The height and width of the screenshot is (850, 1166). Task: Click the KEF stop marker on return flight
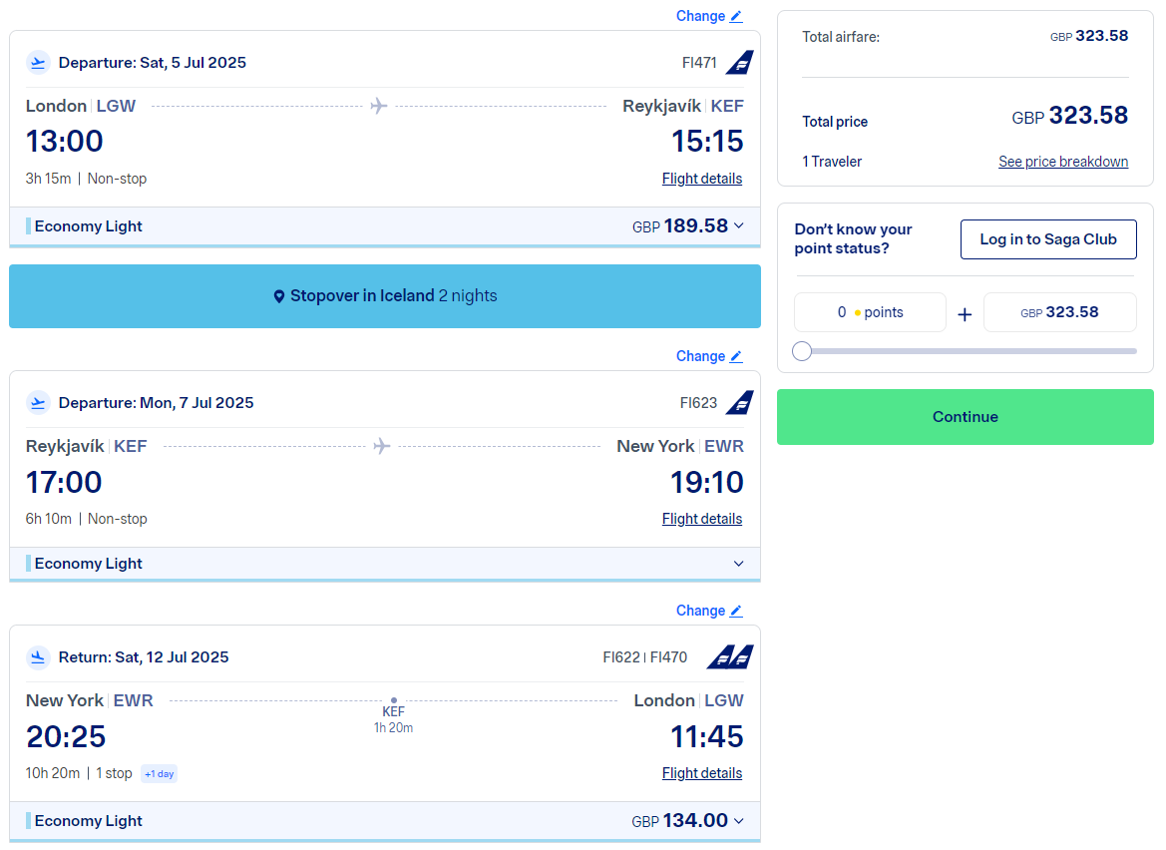tap(394, 700)
